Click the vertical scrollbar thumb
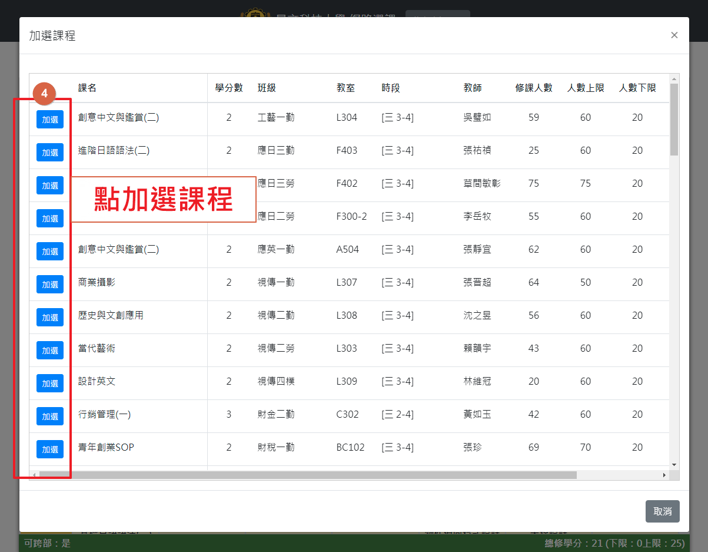 (674, 120)
